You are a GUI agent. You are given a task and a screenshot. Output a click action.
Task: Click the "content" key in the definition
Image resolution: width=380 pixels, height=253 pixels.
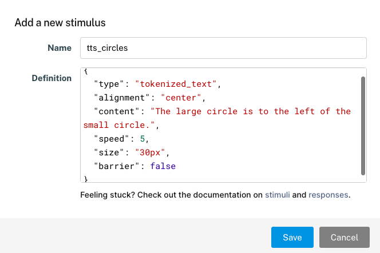pos(117,111)
